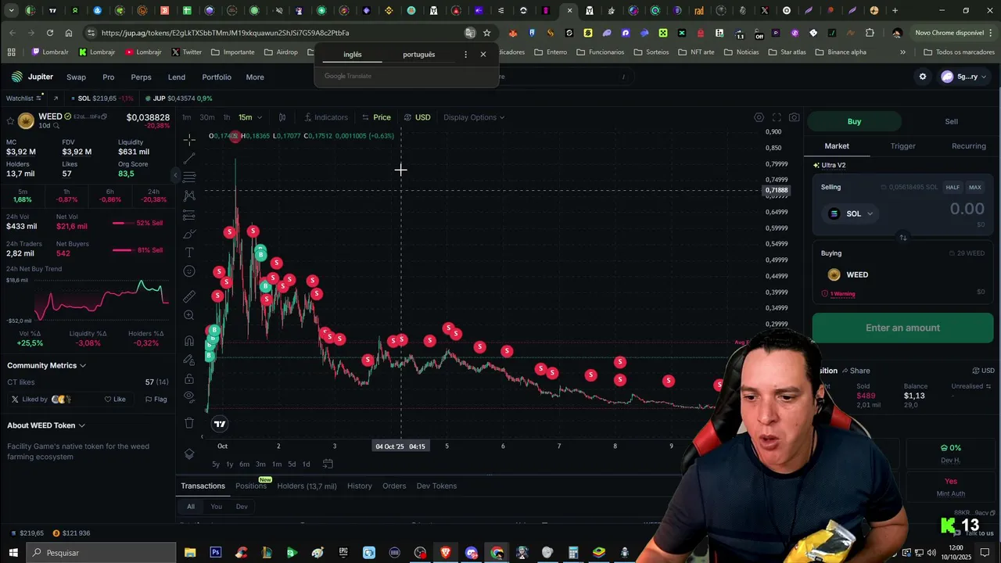
Task: Open Windows Start menu
Action: click(x=13, y=553)
